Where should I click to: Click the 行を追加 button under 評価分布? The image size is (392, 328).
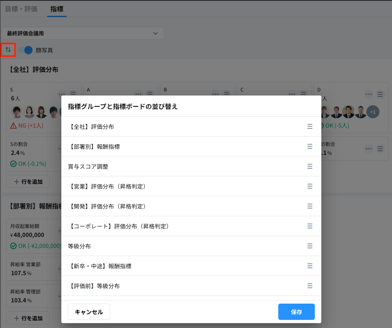pos(28,181)
